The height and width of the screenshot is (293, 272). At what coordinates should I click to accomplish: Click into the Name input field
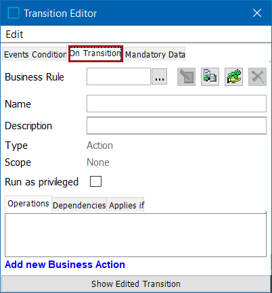(x=177, y=104)
